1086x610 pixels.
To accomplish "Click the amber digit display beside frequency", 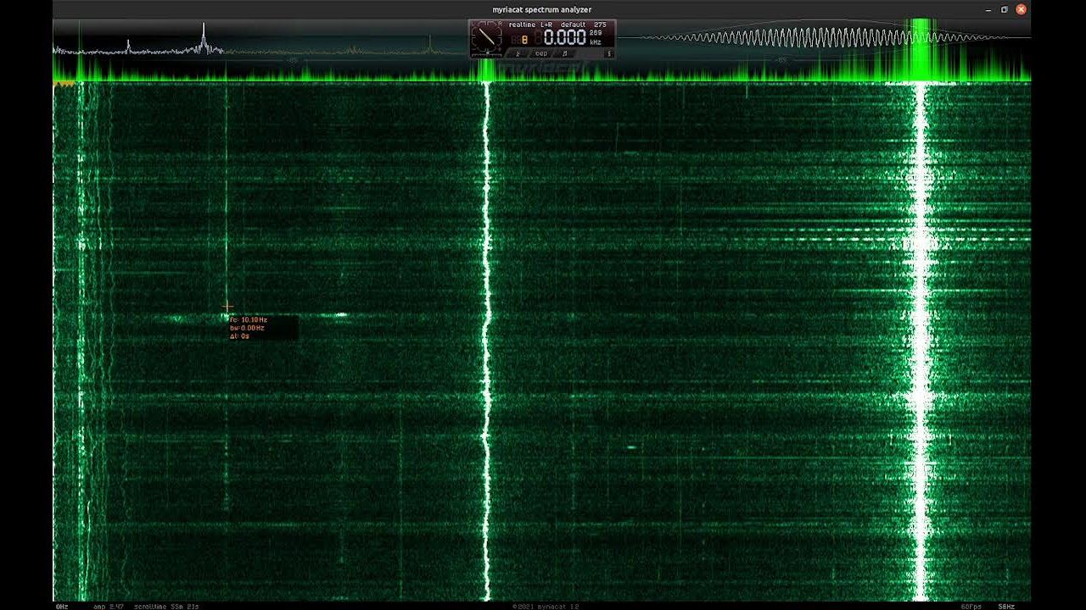I will [524, 40].
